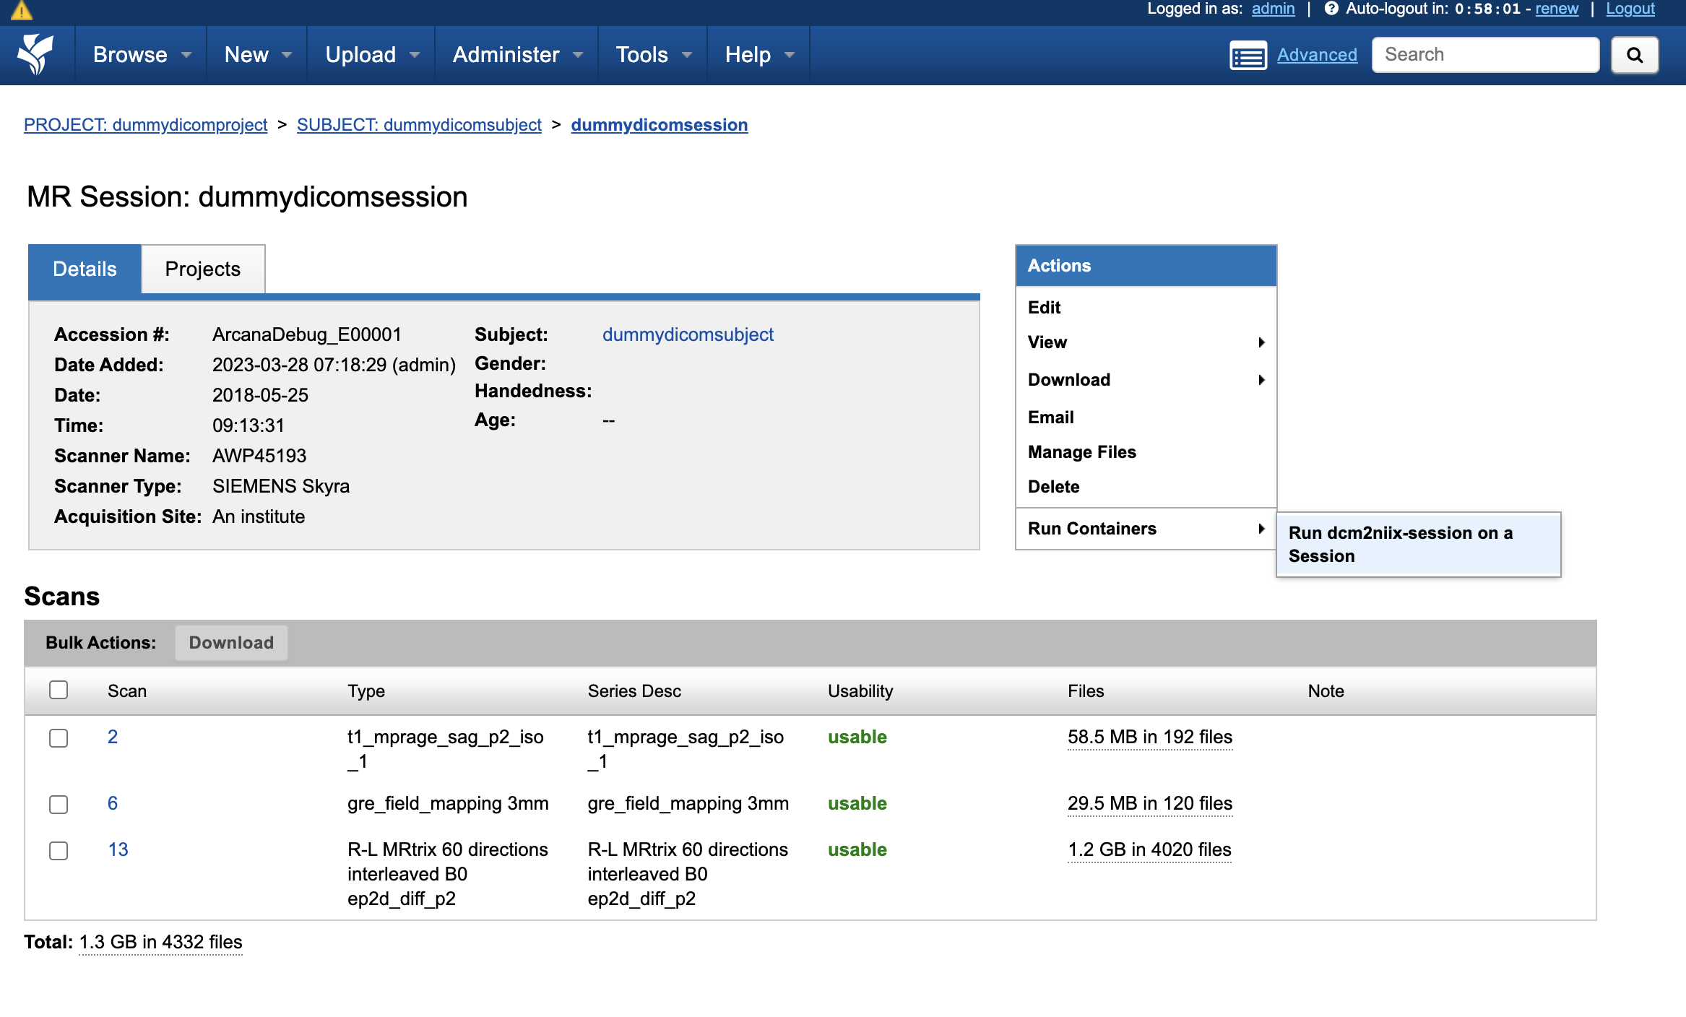
Task: Click the Note column header
Action: click(1326, 691)
